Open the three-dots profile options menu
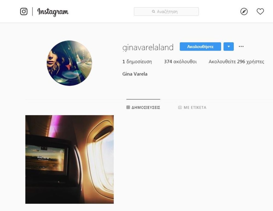Image resolution: width=273 pixels, height=211 pixels. click(x=241, y=46)
